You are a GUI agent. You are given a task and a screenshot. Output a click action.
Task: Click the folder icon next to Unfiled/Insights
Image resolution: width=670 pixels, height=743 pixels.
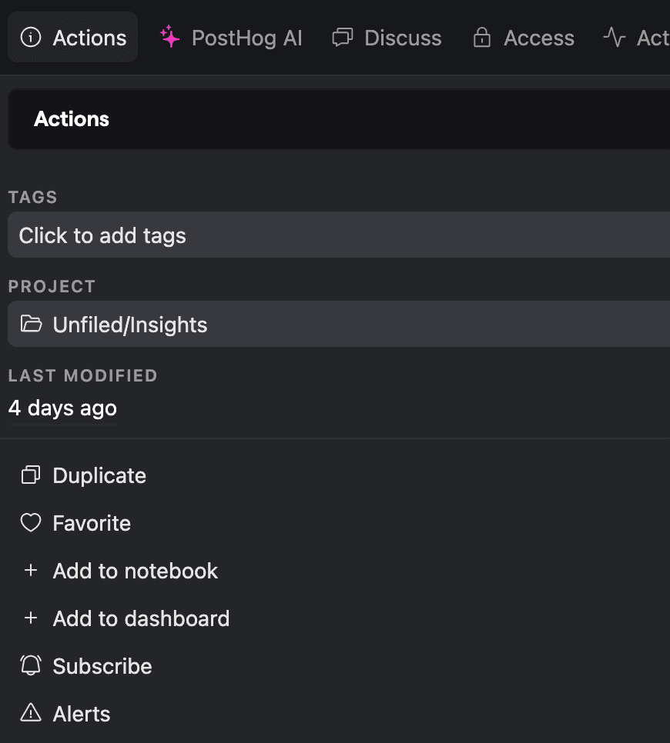tap(31, 324)
